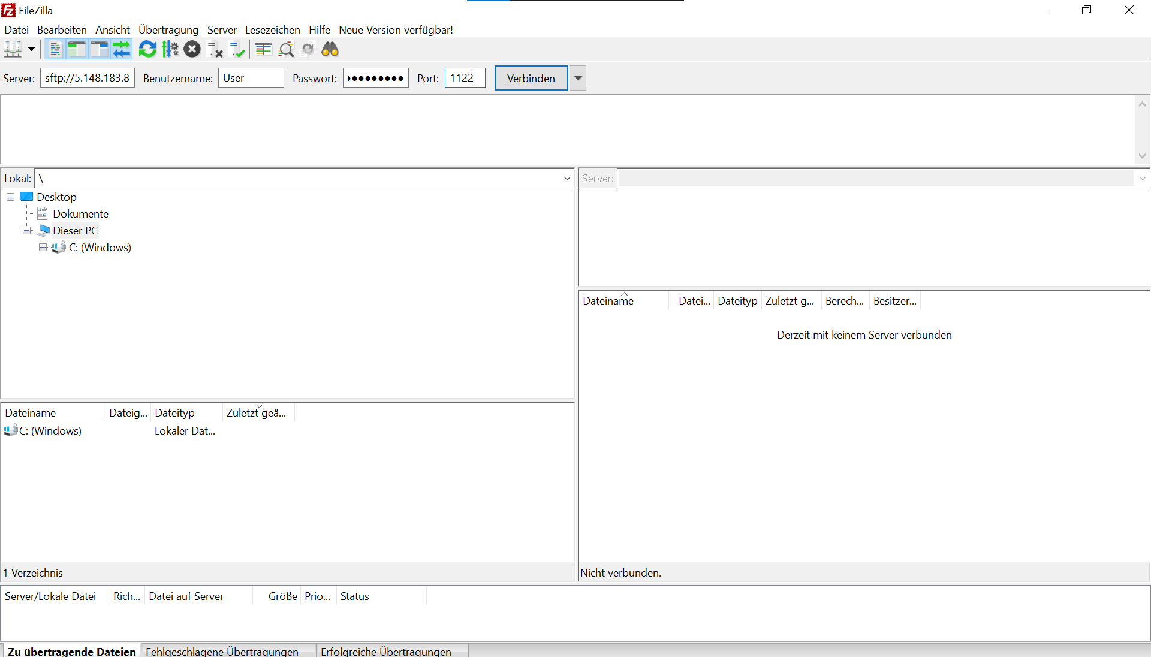
Task: Select Dieser PC in the local tree
Action: (x=75, y=231)
